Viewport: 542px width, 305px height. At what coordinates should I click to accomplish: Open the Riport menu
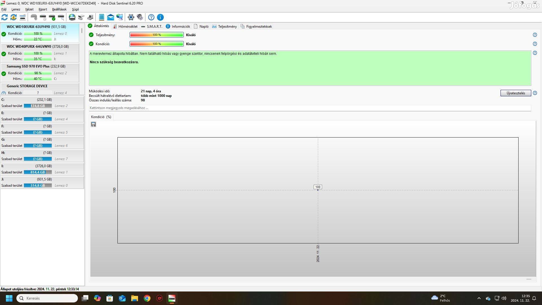tap(43, 9)
